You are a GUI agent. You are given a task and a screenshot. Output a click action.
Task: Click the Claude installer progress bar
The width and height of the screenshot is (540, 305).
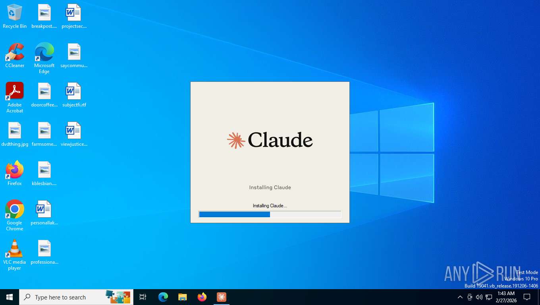point(270,214)
